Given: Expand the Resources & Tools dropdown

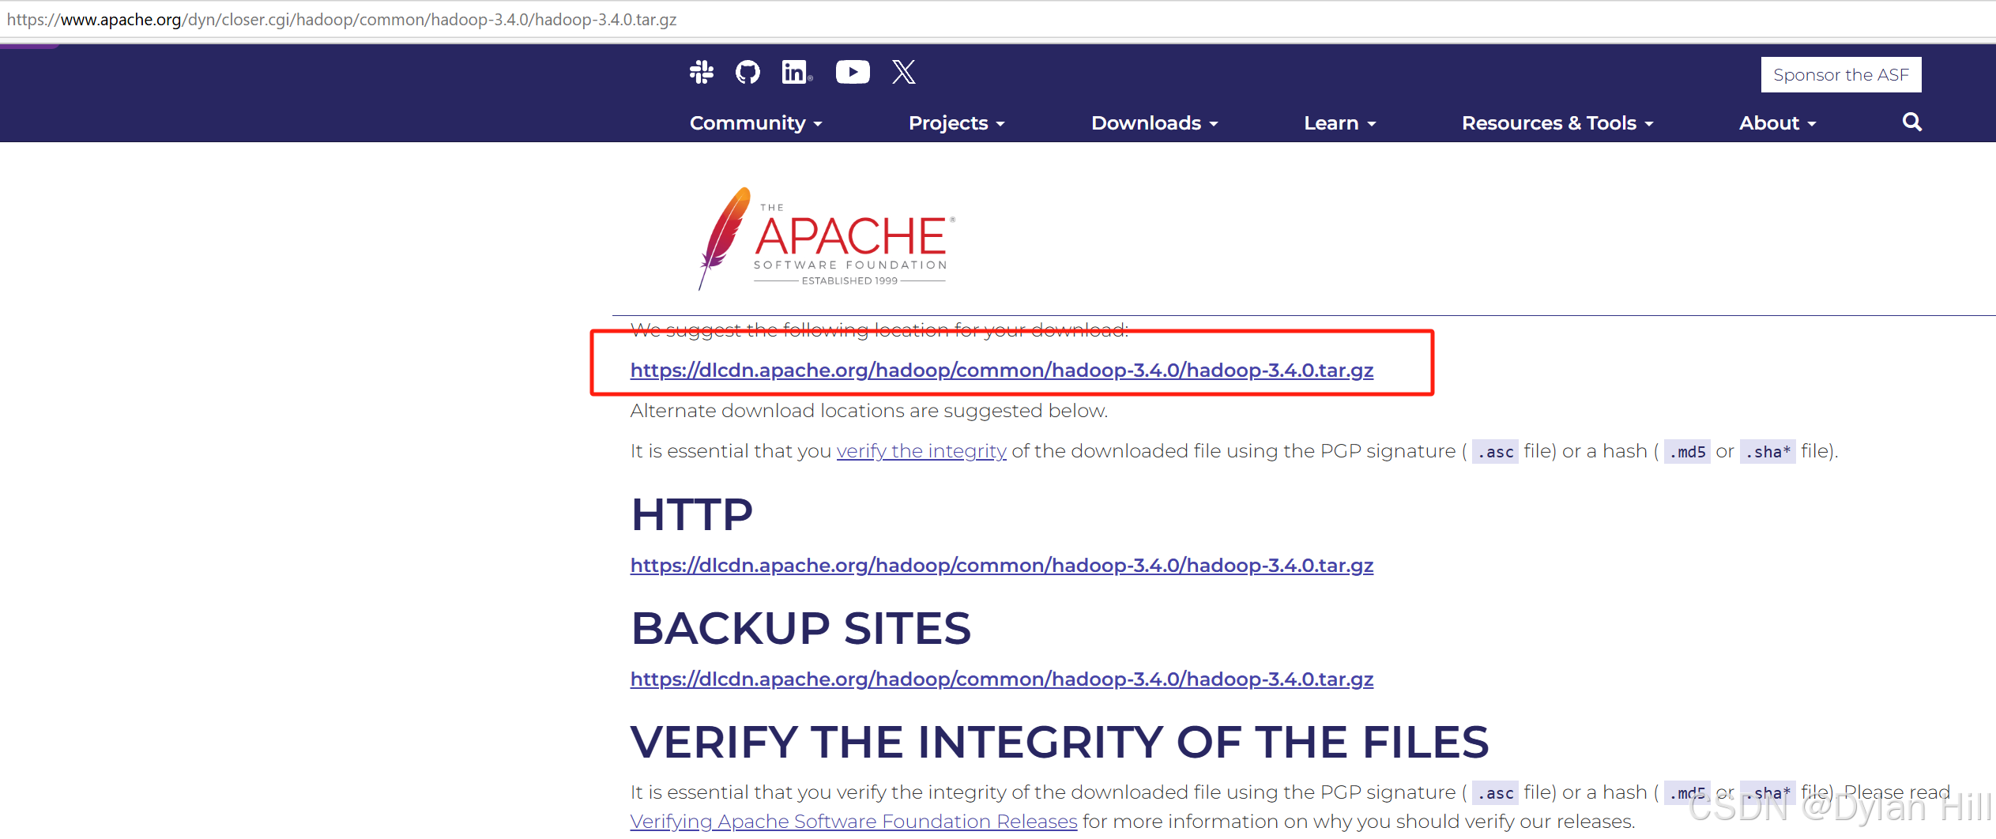Looking at the screenshot, I should coord(1557,123).
